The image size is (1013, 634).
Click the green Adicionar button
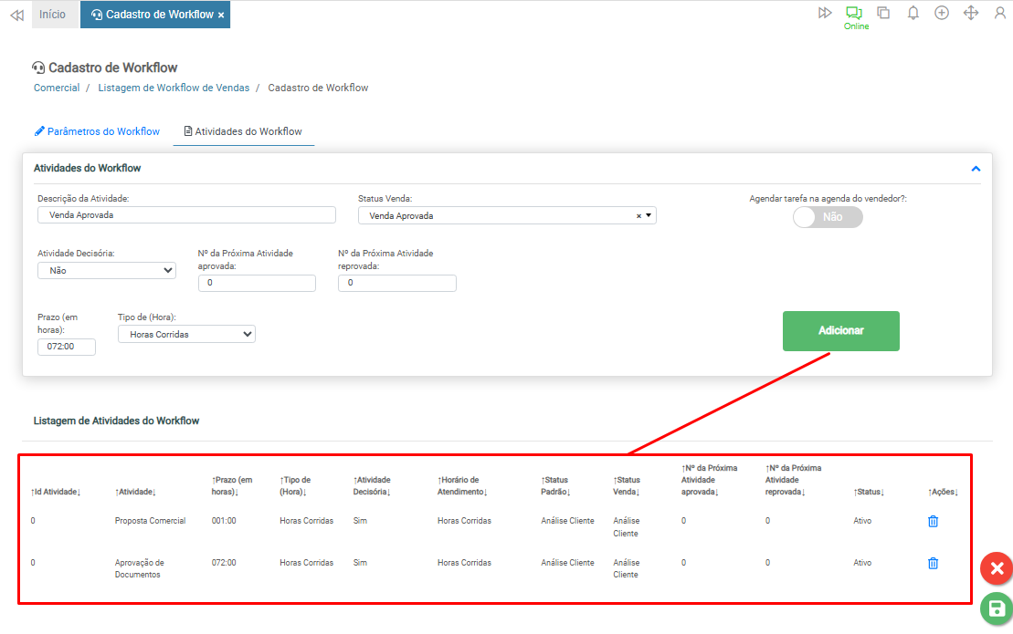[x=840, y=330]
